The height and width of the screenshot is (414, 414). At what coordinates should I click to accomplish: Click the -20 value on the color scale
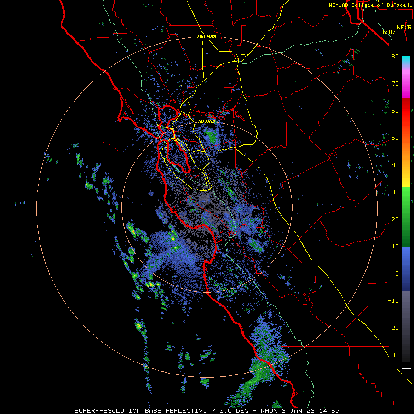coord(393,328)
